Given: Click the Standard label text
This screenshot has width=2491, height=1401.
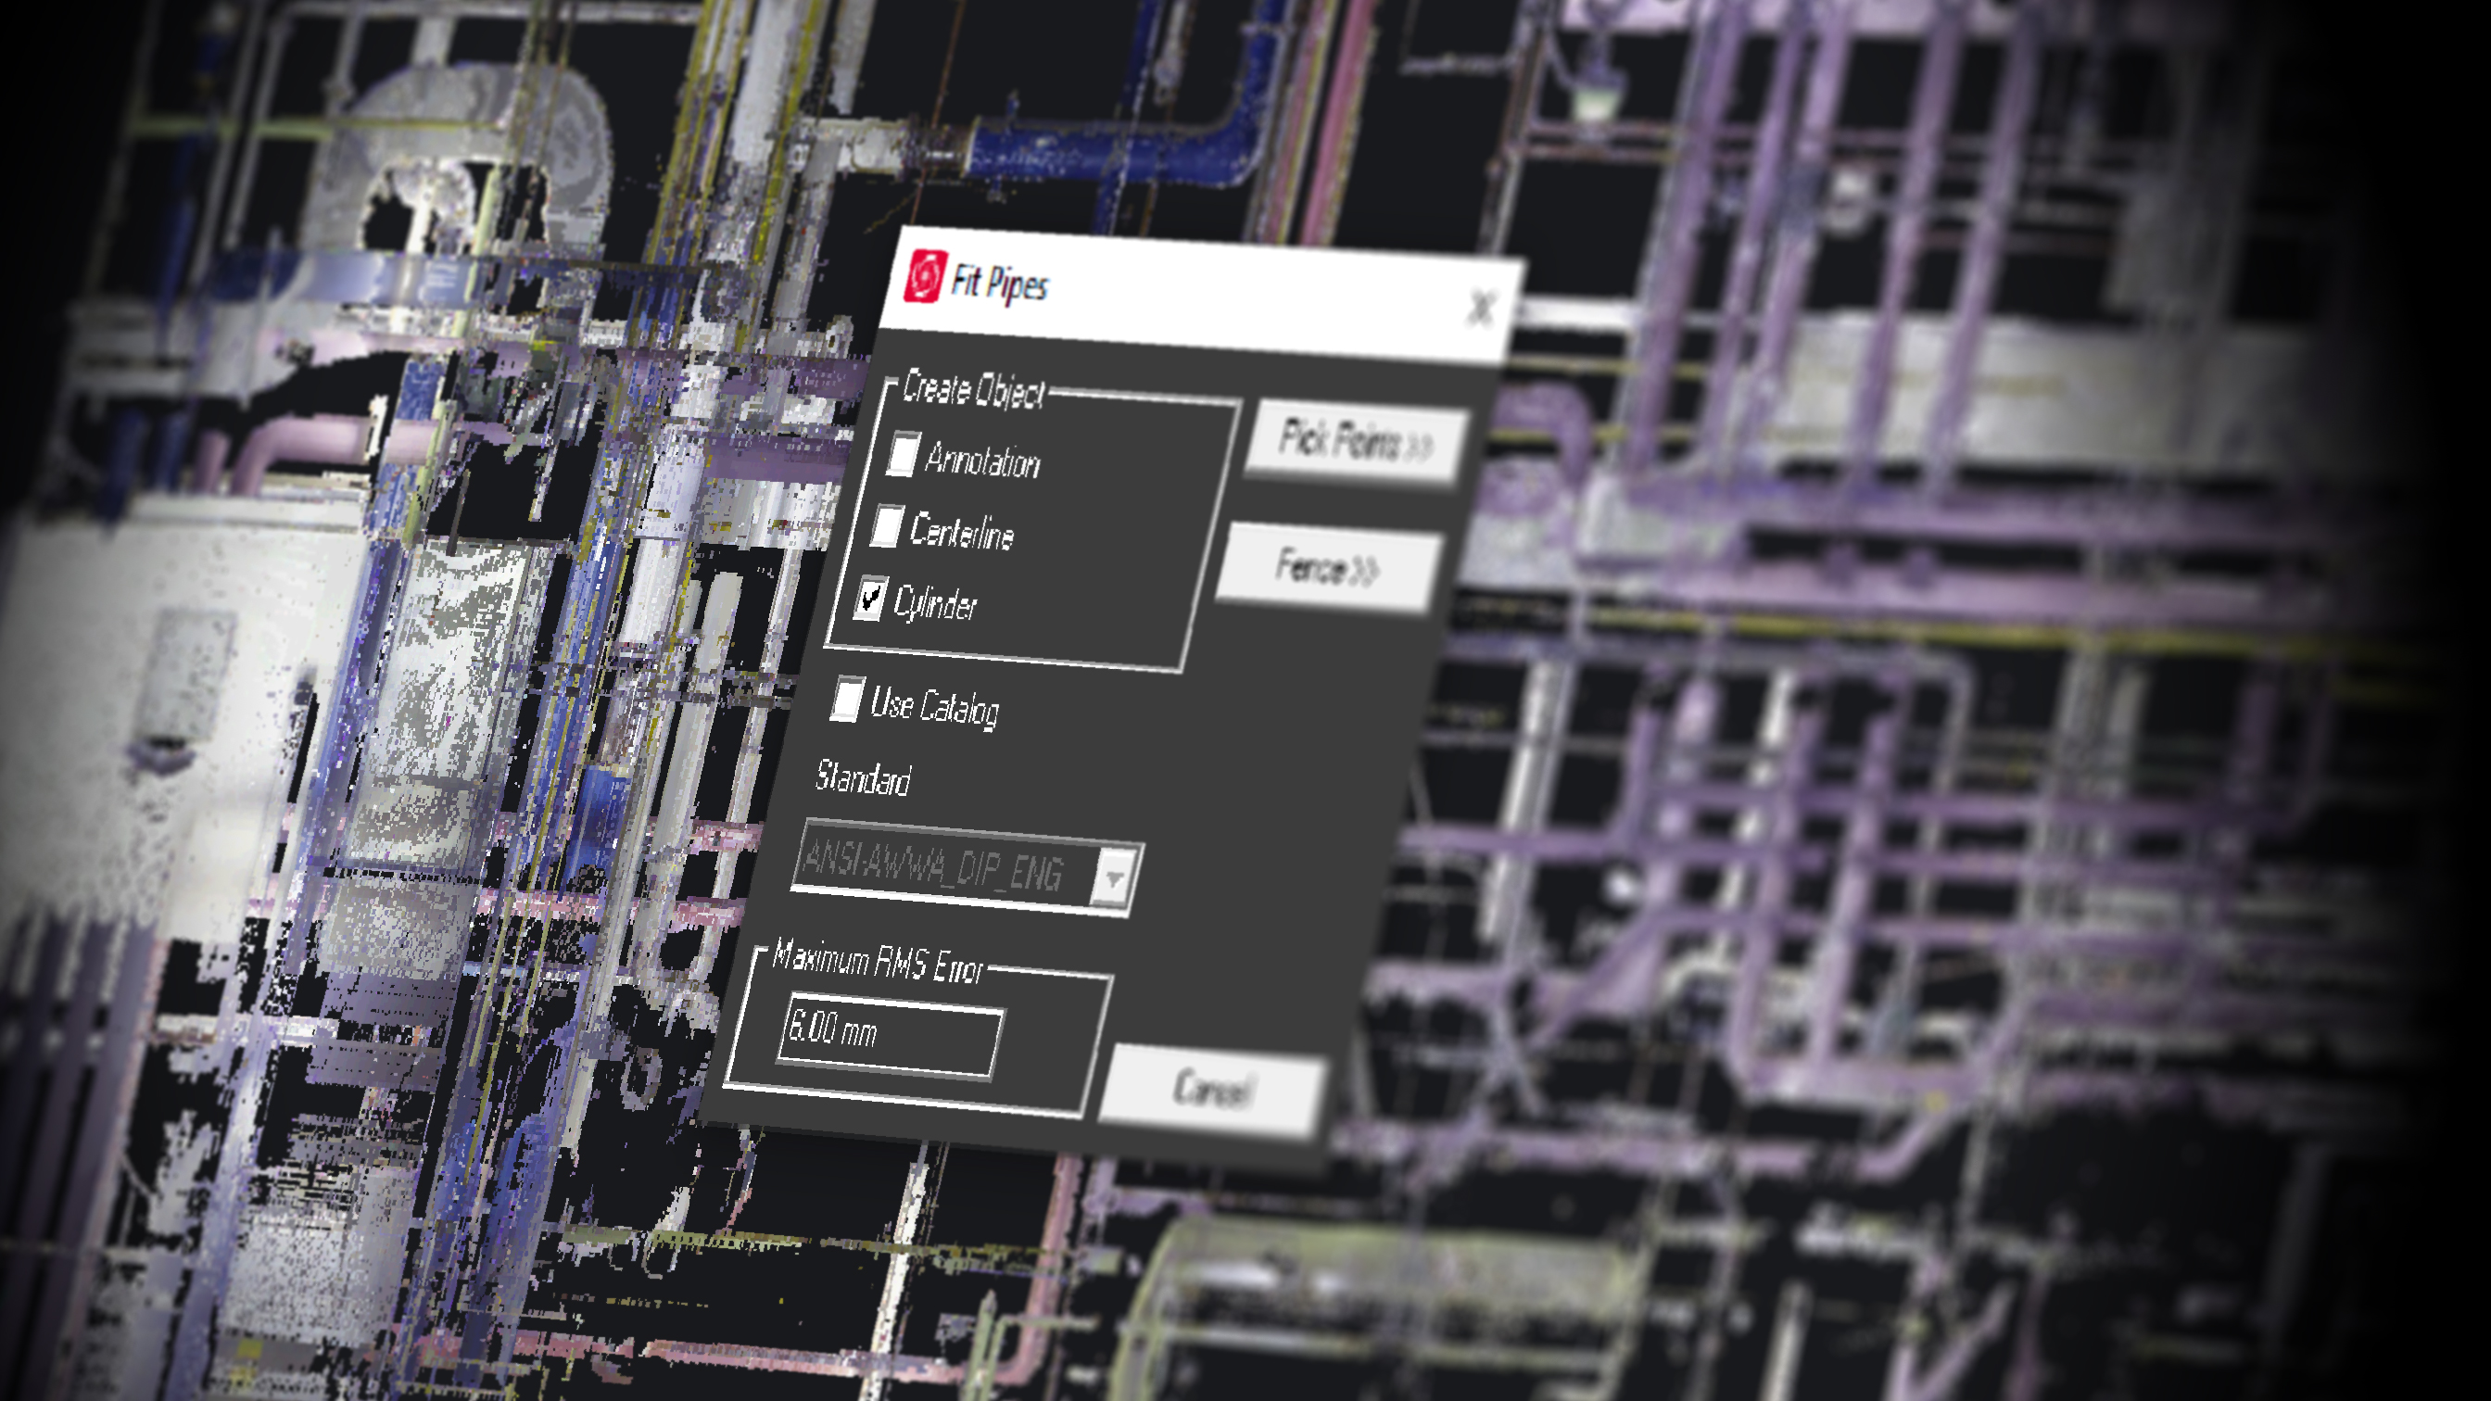Looking at the screenshot, I should point(863,777).
